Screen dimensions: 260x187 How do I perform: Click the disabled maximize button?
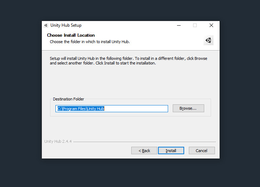click(195, 25)
